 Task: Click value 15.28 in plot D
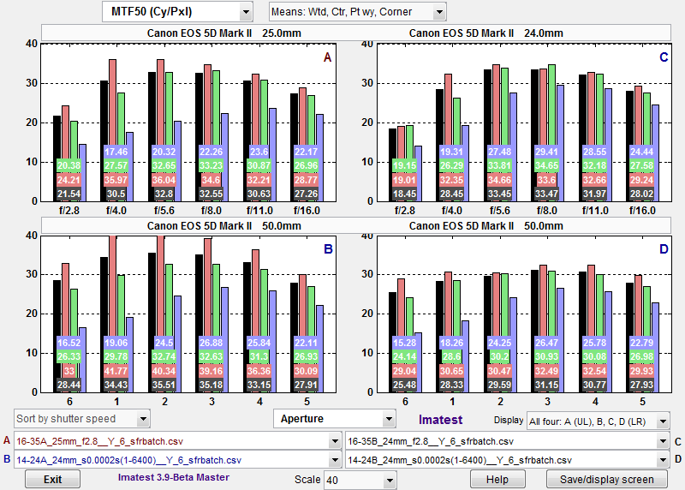[404, 343]
